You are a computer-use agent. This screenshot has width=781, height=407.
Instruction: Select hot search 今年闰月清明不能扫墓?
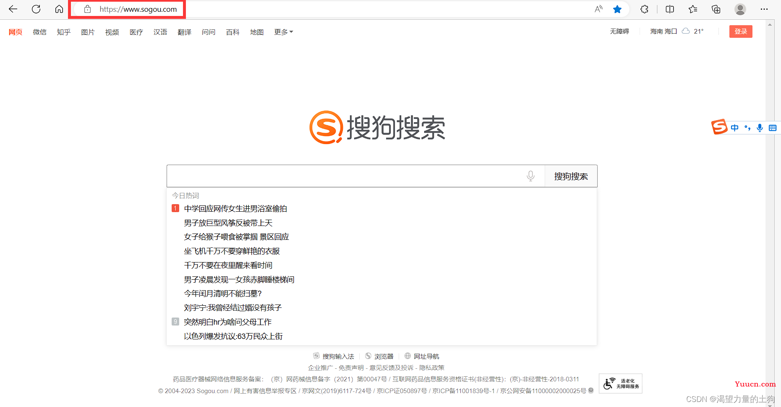pyautogui.click(x=223, y=294)
